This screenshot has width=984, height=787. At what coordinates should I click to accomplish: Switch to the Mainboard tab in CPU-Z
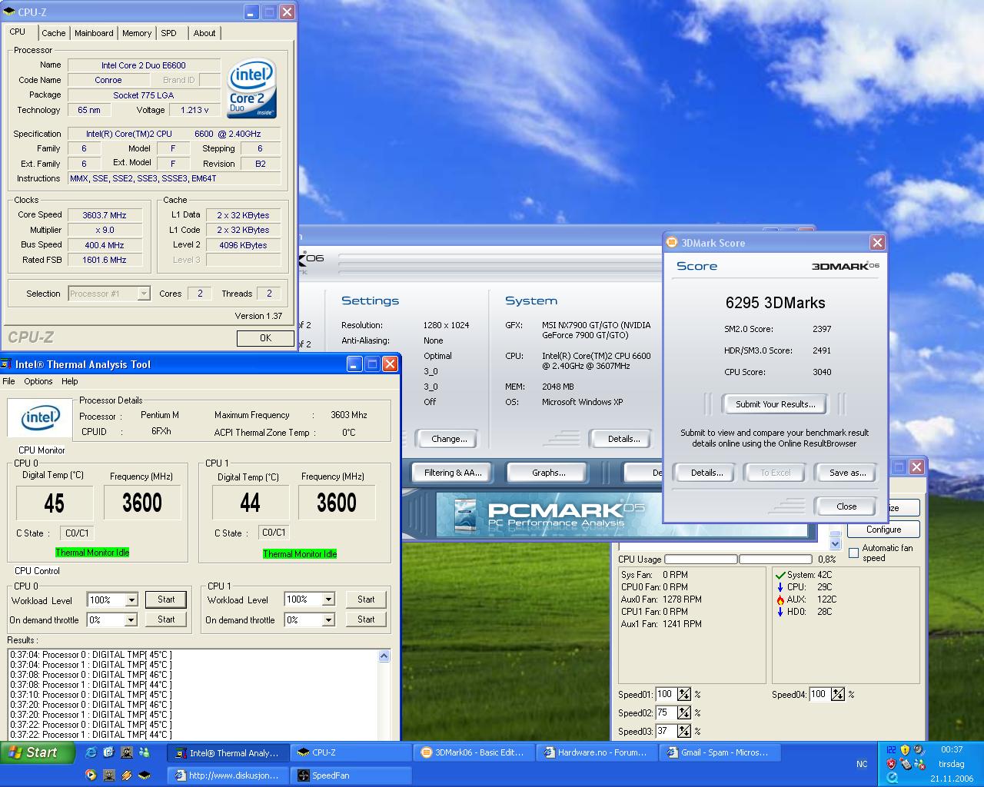pyautogui.click(x=94, y=33)
